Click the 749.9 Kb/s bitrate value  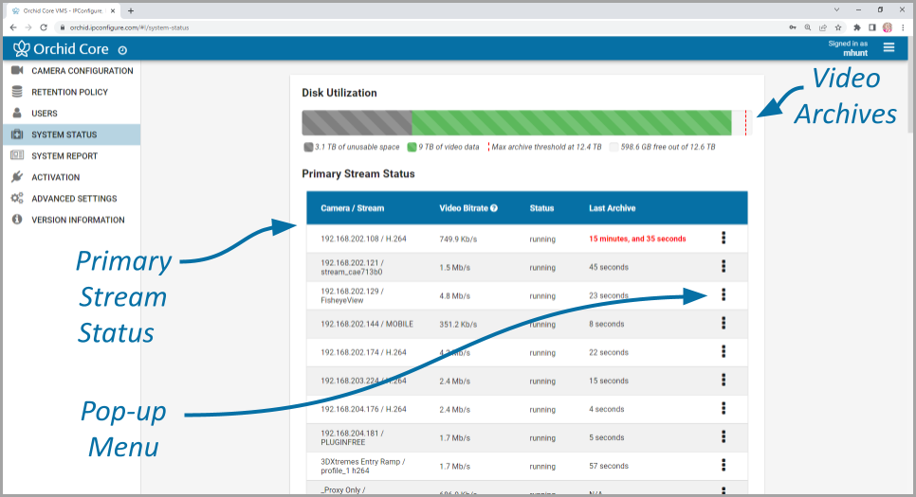pos(458,240)
